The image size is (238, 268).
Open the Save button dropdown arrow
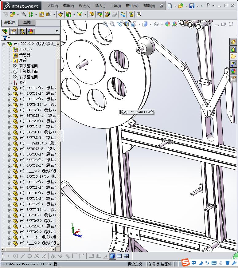[197, 6]
